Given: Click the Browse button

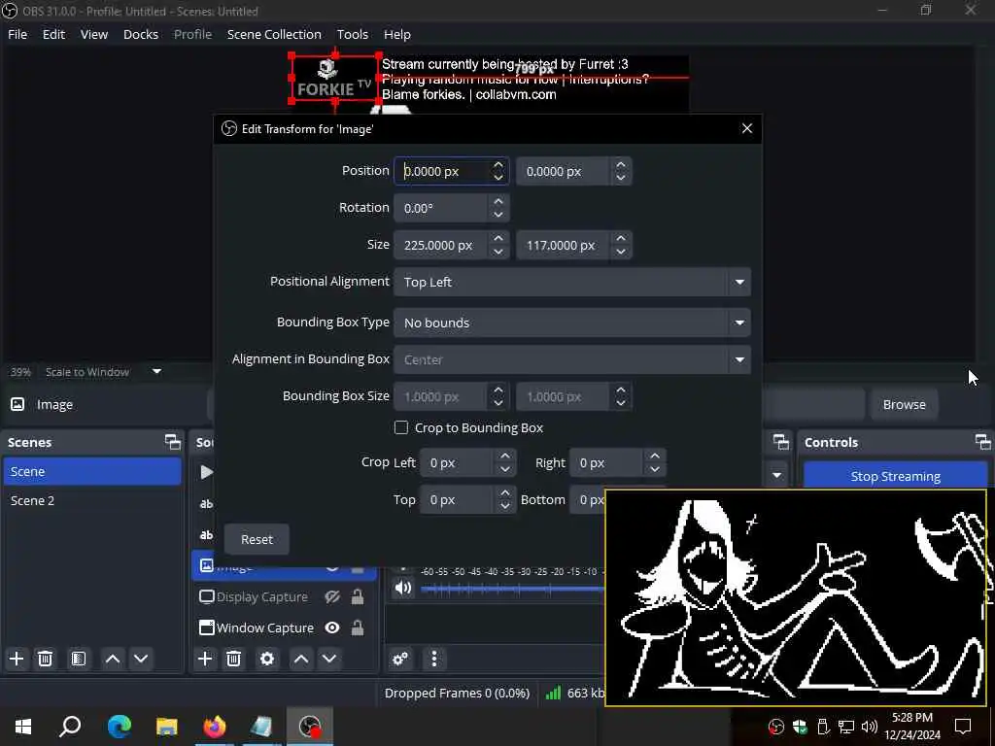Looking at the screenshot, I should click(x=905, y=404).
